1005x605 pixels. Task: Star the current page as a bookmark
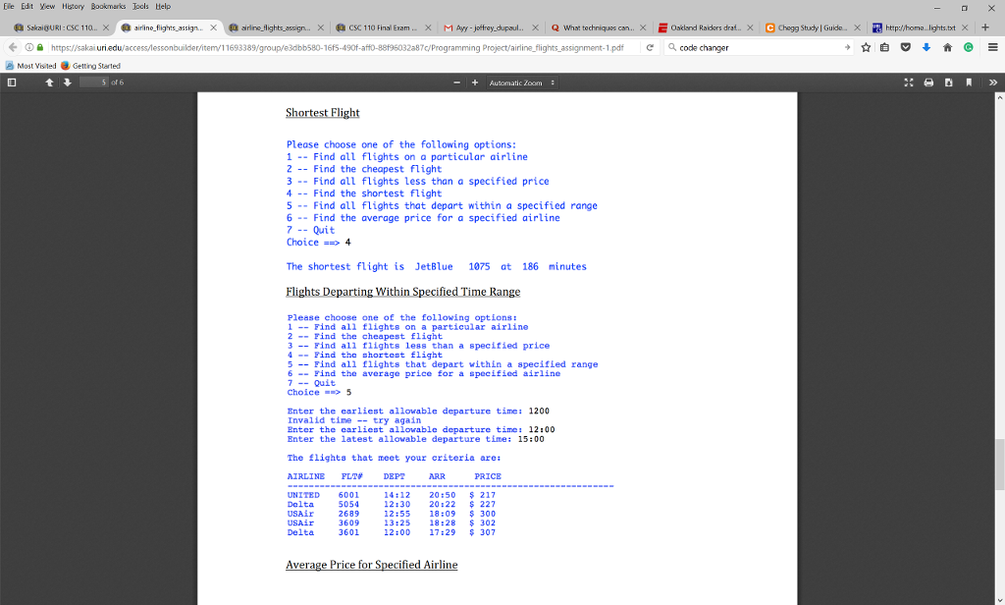[867, 46]
